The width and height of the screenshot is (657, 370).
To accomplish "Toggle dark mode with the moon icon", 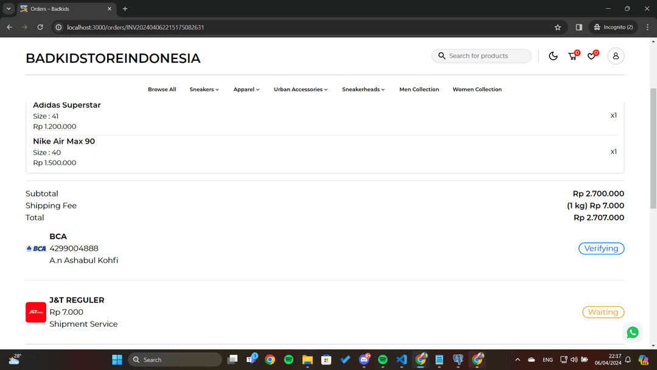I will pyautogui.click(x=553, y=56).
